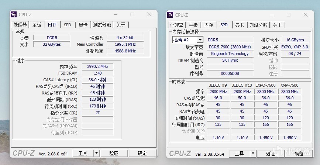Open 关于 tab in left CPU-Z window

point(121,25)
